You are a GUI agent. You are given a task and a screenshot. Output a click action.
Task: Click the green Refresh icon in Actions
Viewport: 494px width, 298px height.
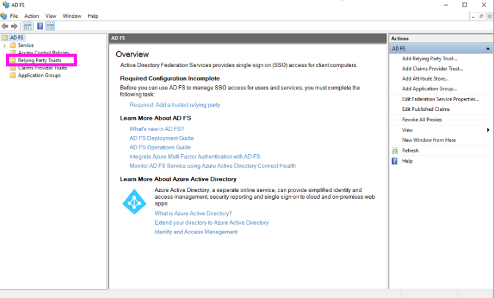pyautogui.click(x=395, y=151)
